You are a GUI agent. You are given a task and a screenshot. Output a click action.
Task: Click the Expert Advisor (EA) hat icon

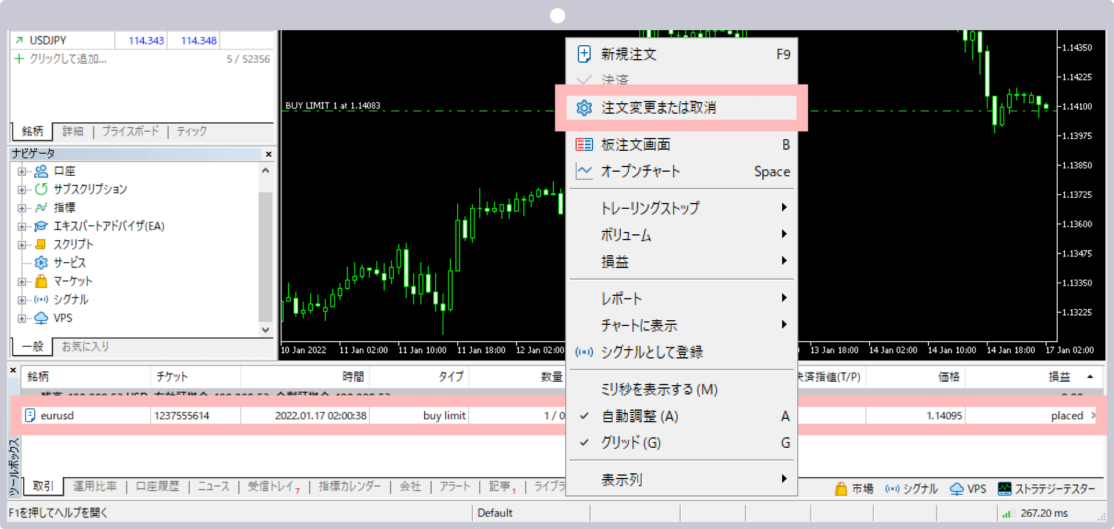coord(41,226)
